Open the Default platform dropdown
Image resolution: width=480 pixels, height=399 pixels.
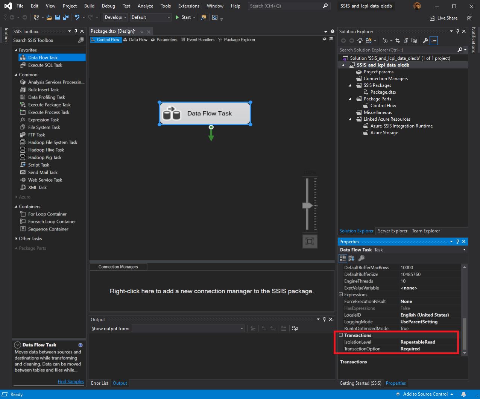coord(151,17)
